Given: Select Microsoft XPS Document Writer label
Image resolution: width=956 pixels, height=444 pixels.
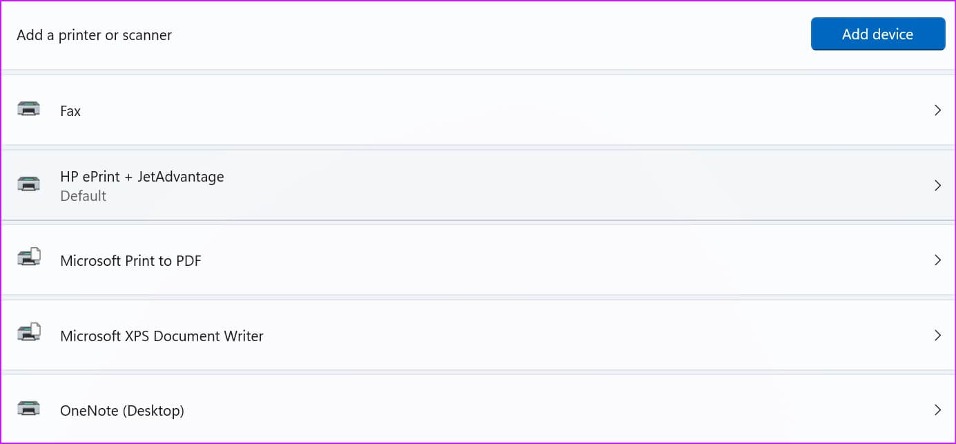Looking at the screenshot, I should click(162, 336).
